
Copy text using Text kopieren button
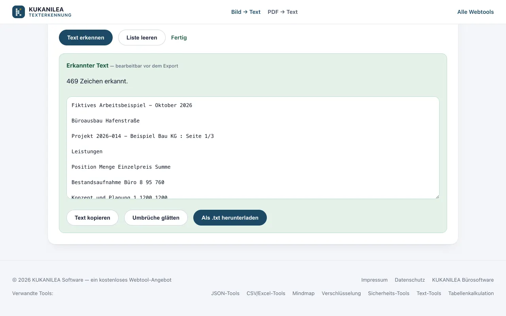(x=93, y=218)
